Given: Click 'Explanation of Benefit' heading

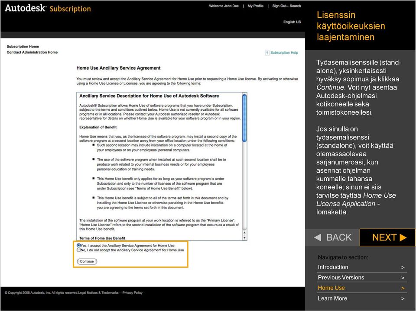Looking at the screenshot, I should (x=98, y=127).
